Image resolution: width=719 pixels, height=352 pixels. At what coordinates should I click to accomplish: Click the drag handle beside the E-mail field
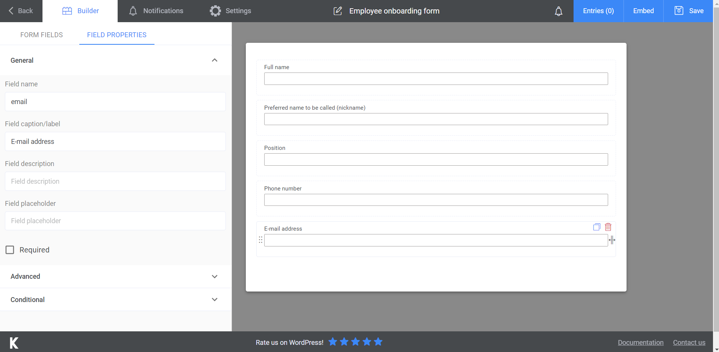pos(260,240)
